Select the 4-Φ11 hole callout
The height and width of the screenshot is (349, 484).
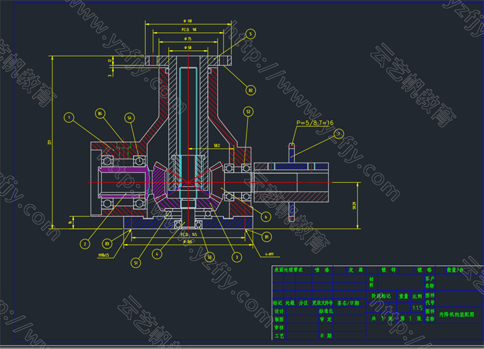[269, 255]
